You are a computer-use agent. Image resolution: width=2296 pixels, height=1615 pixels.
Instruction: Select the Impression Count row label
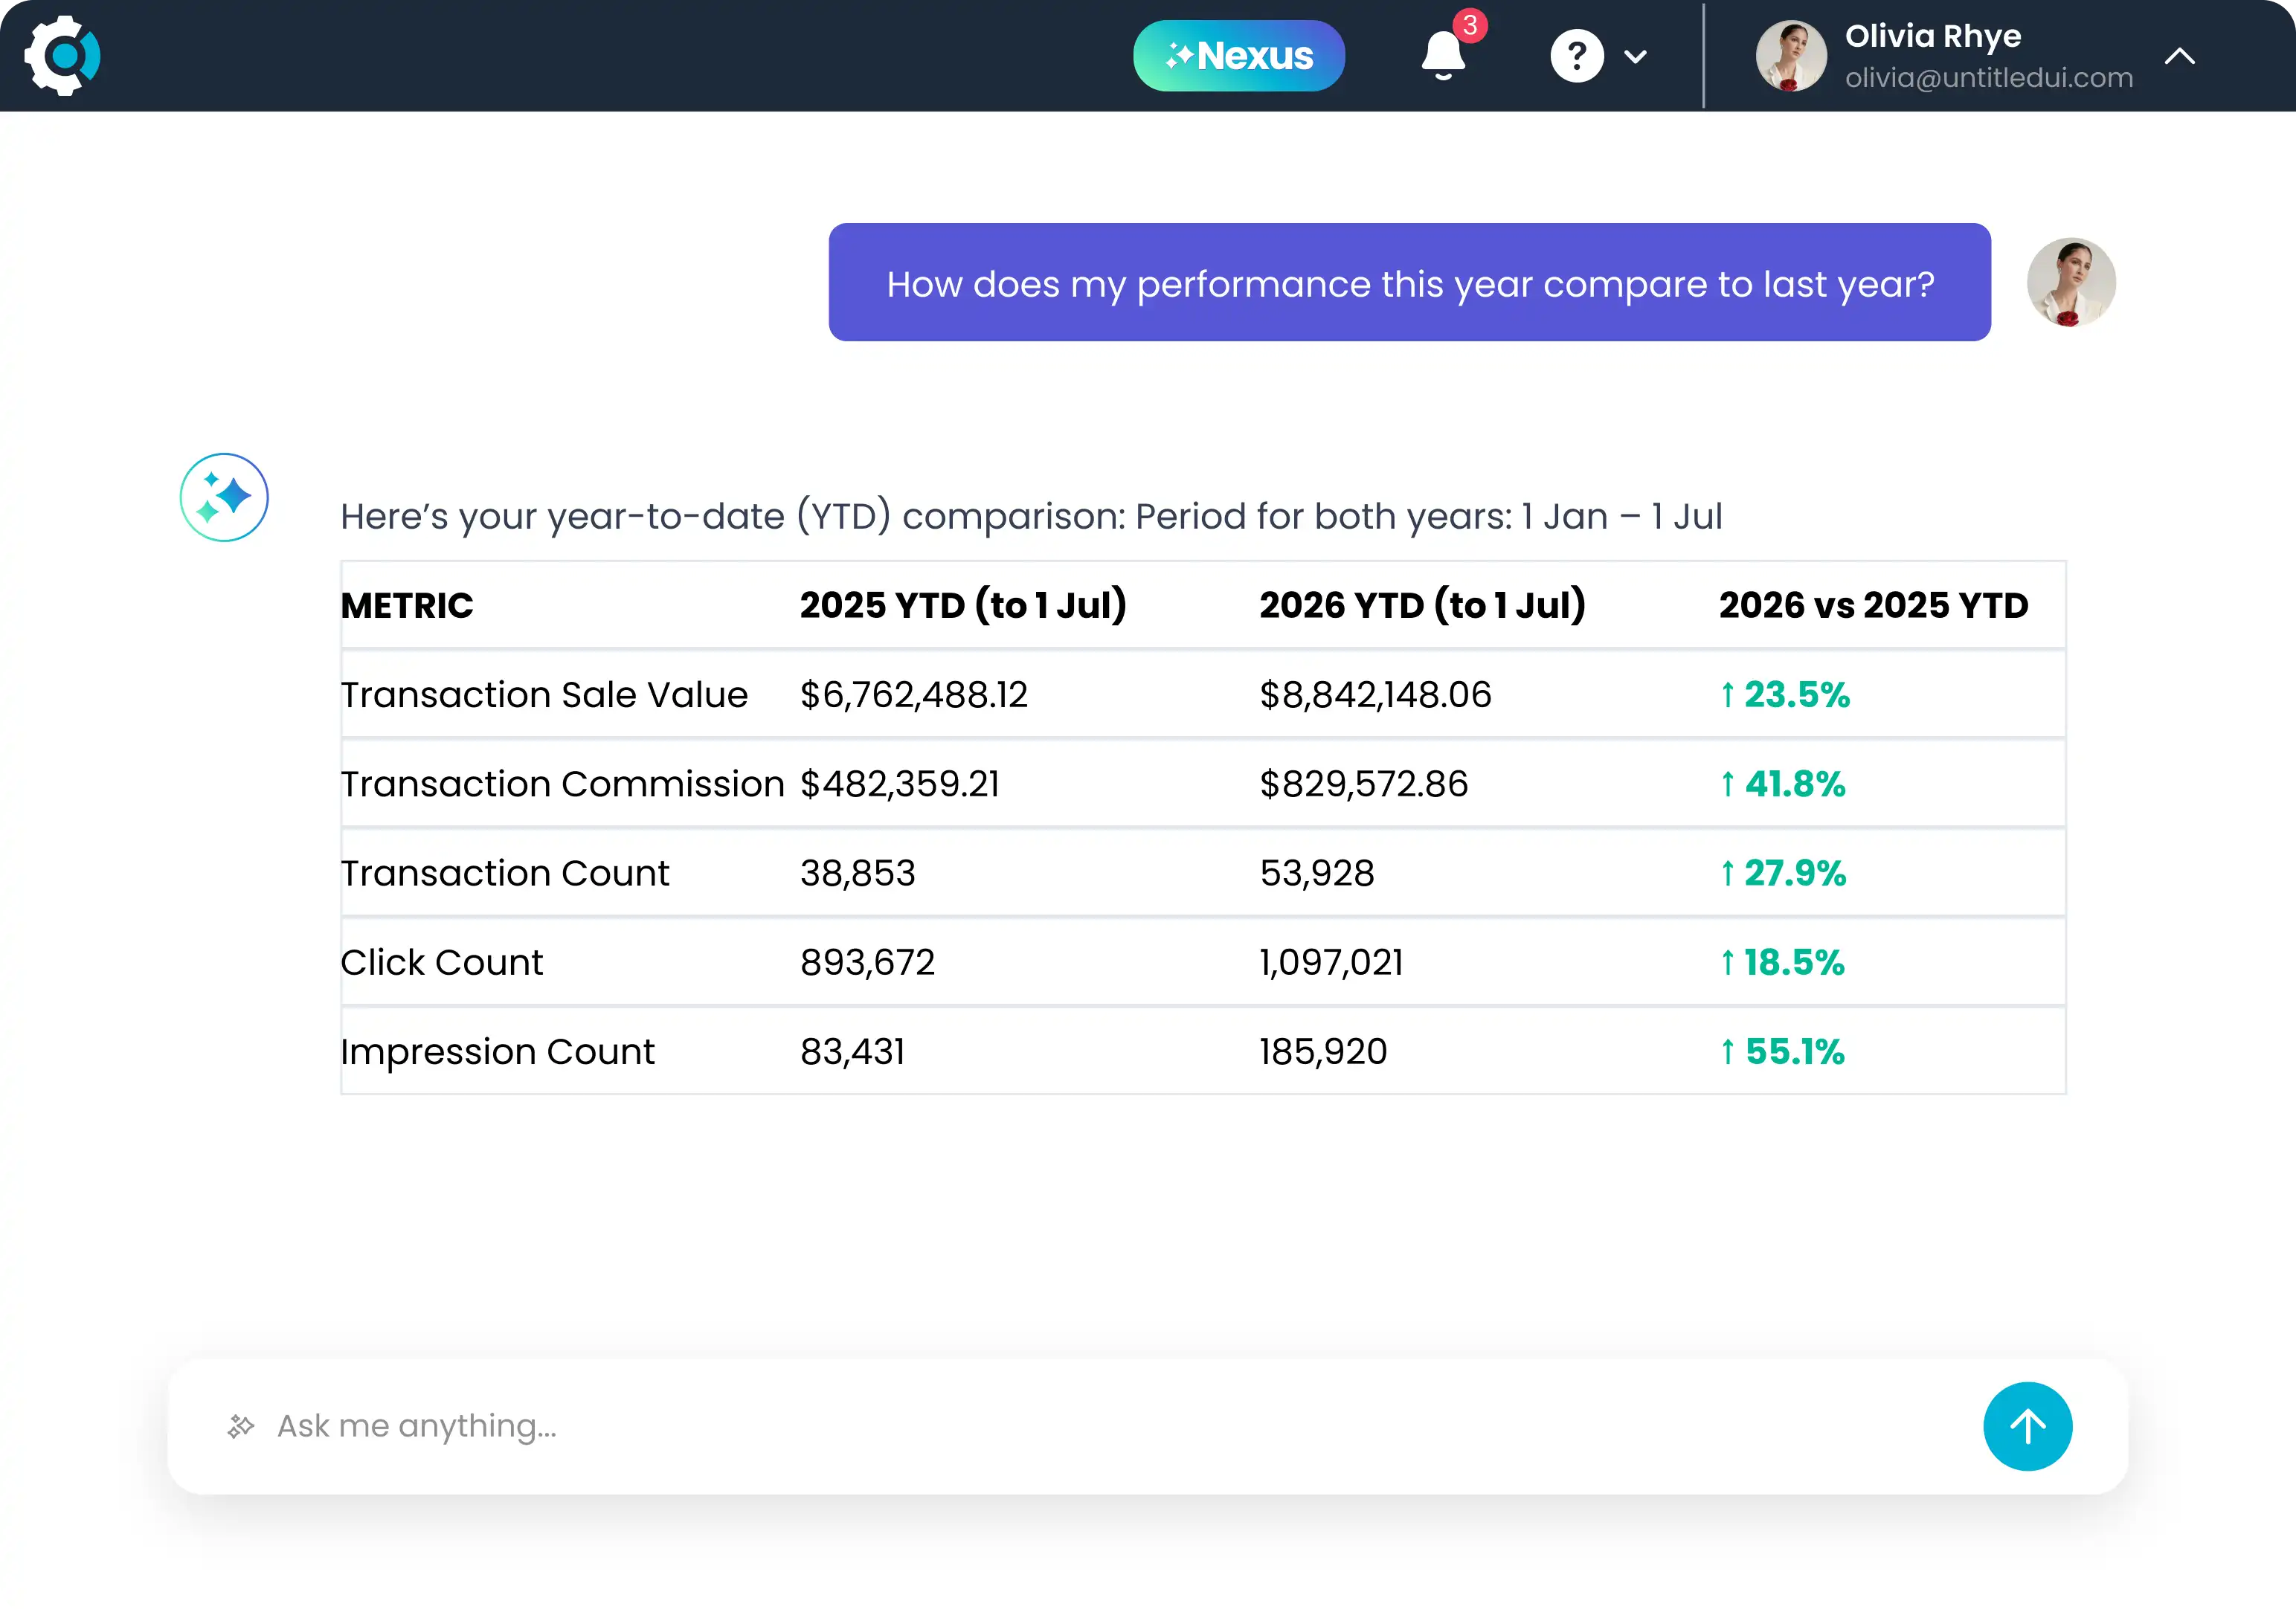tap(497, 1052)
